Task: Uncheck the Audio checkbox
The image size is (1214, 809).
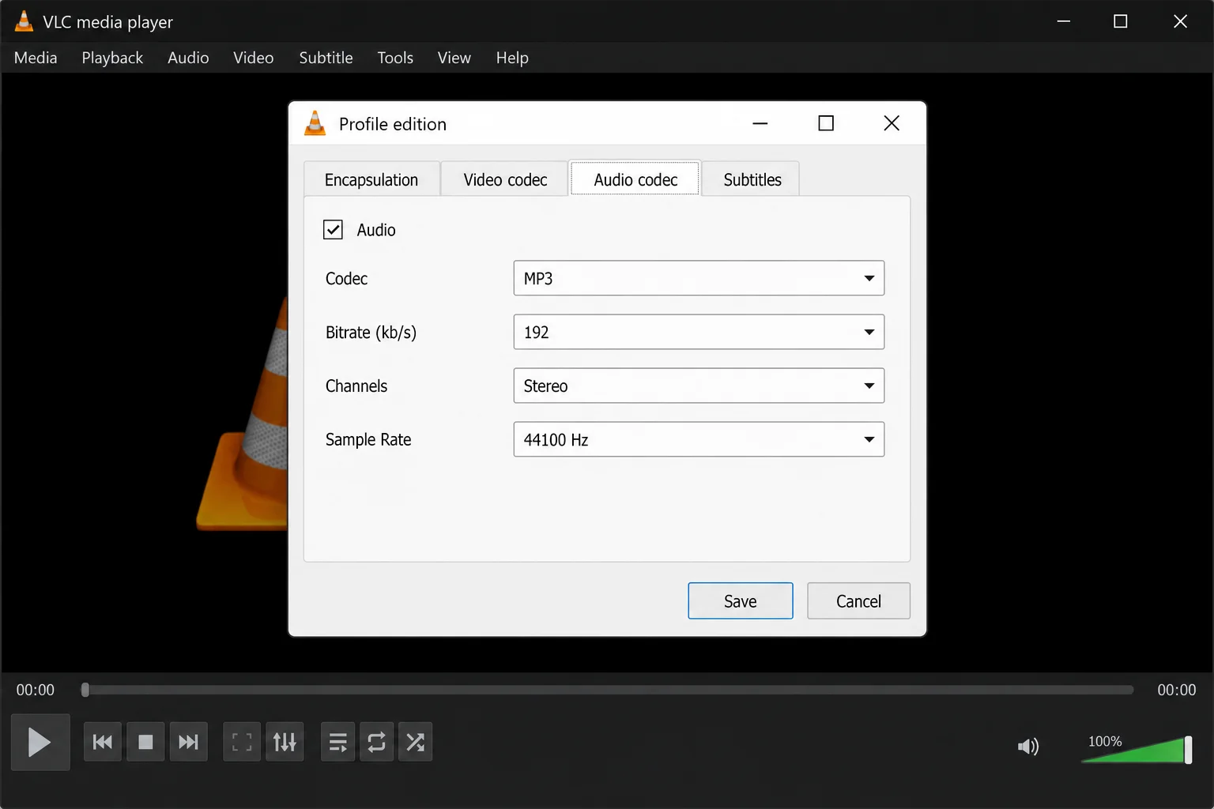Action: pyautogui.click(x=333, y=230)
